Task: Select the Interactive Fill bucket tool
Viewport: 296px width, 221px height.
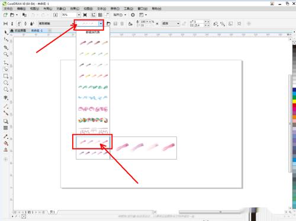Action: click(6, 143)
